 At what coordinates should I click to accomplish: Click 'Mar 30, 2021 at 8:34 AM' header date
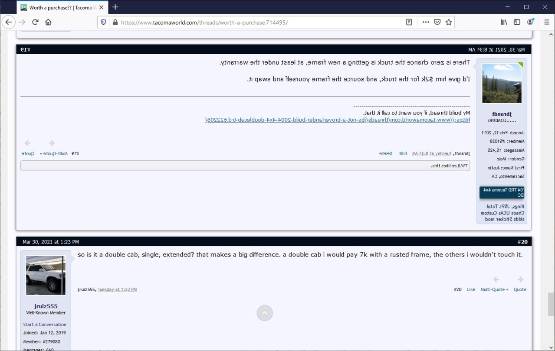(x=496, y=49)
